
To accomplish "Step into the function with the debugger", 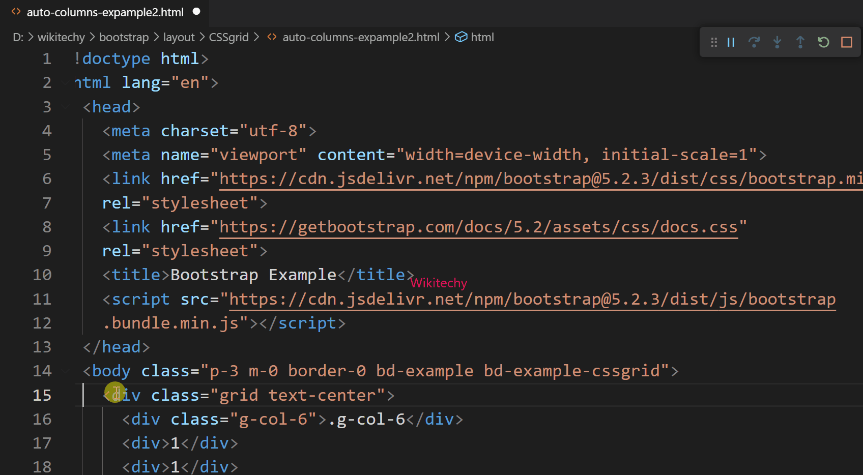I will click(777, 42).
